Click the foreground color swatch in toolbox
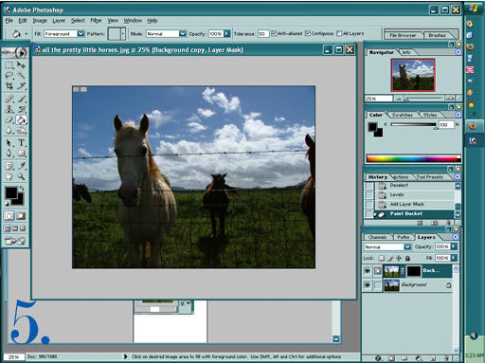This screenshot has width=485, height=363. [10, 192]
